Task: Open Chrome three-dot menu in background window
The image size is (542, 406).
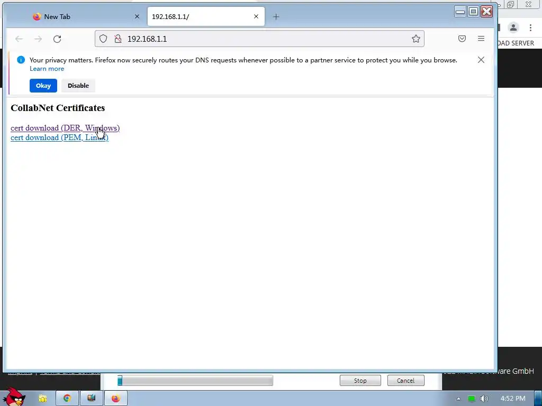Action: coord(530,27)
